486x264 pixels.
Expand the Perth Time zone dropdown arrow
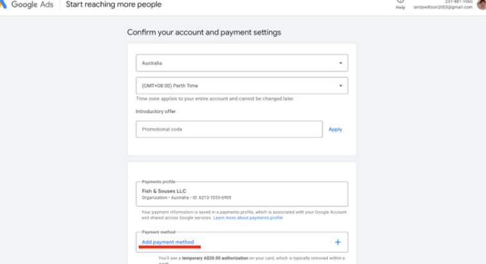coord(339,85)
